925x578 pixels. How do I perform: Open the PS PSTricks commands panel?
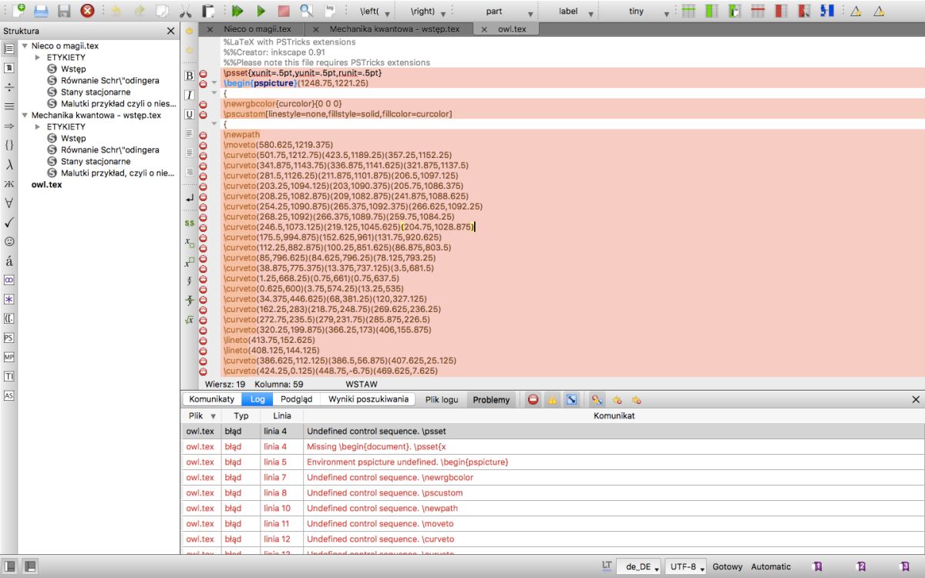coord(9,338)
